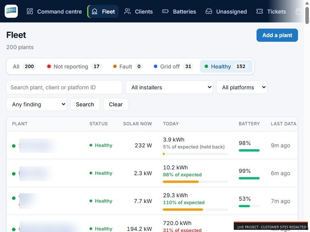This screenshot has height=232, width=310.
Task: Click the 53% battery level bar
Action: [249, 206]
